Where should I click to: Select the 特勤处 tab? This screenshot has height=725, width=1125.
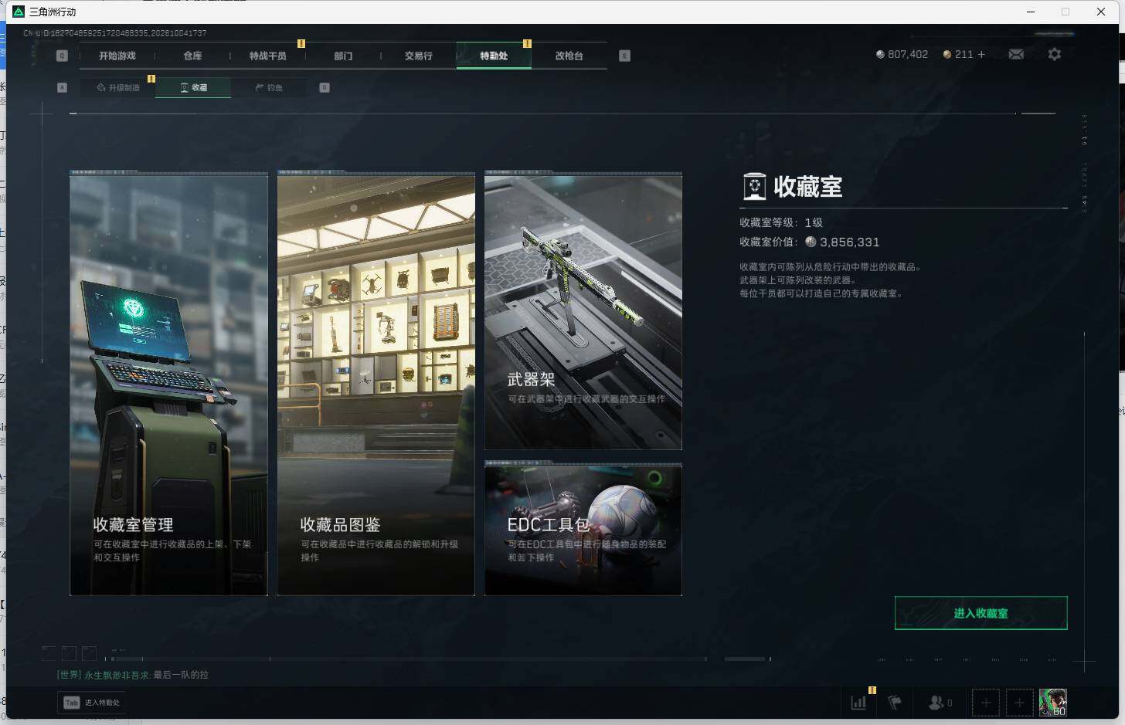pos(494,56)
